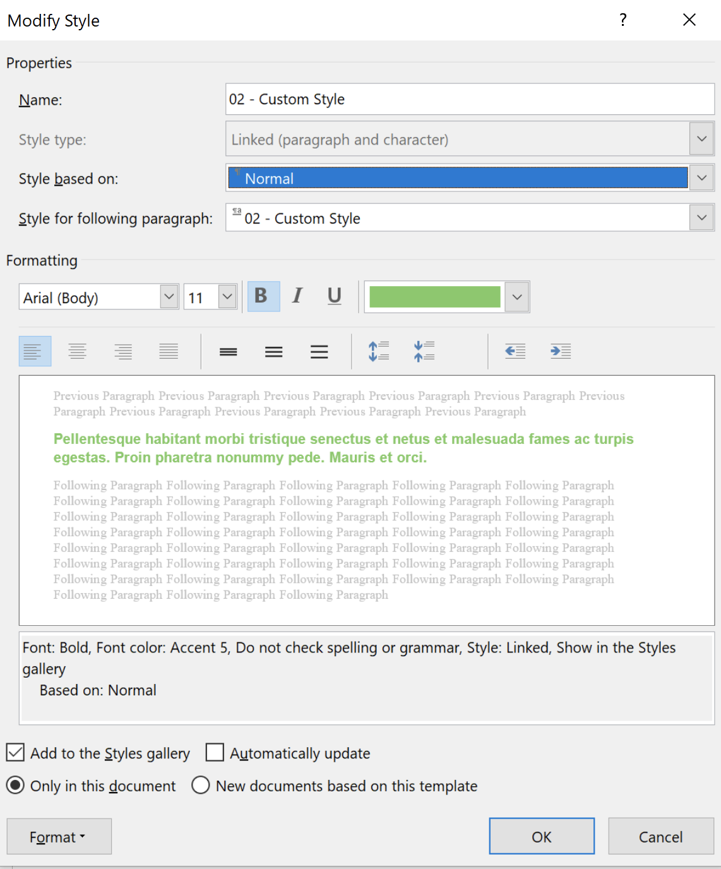Apply Italic formatting

pyautogui.click(x=297, y=296)
